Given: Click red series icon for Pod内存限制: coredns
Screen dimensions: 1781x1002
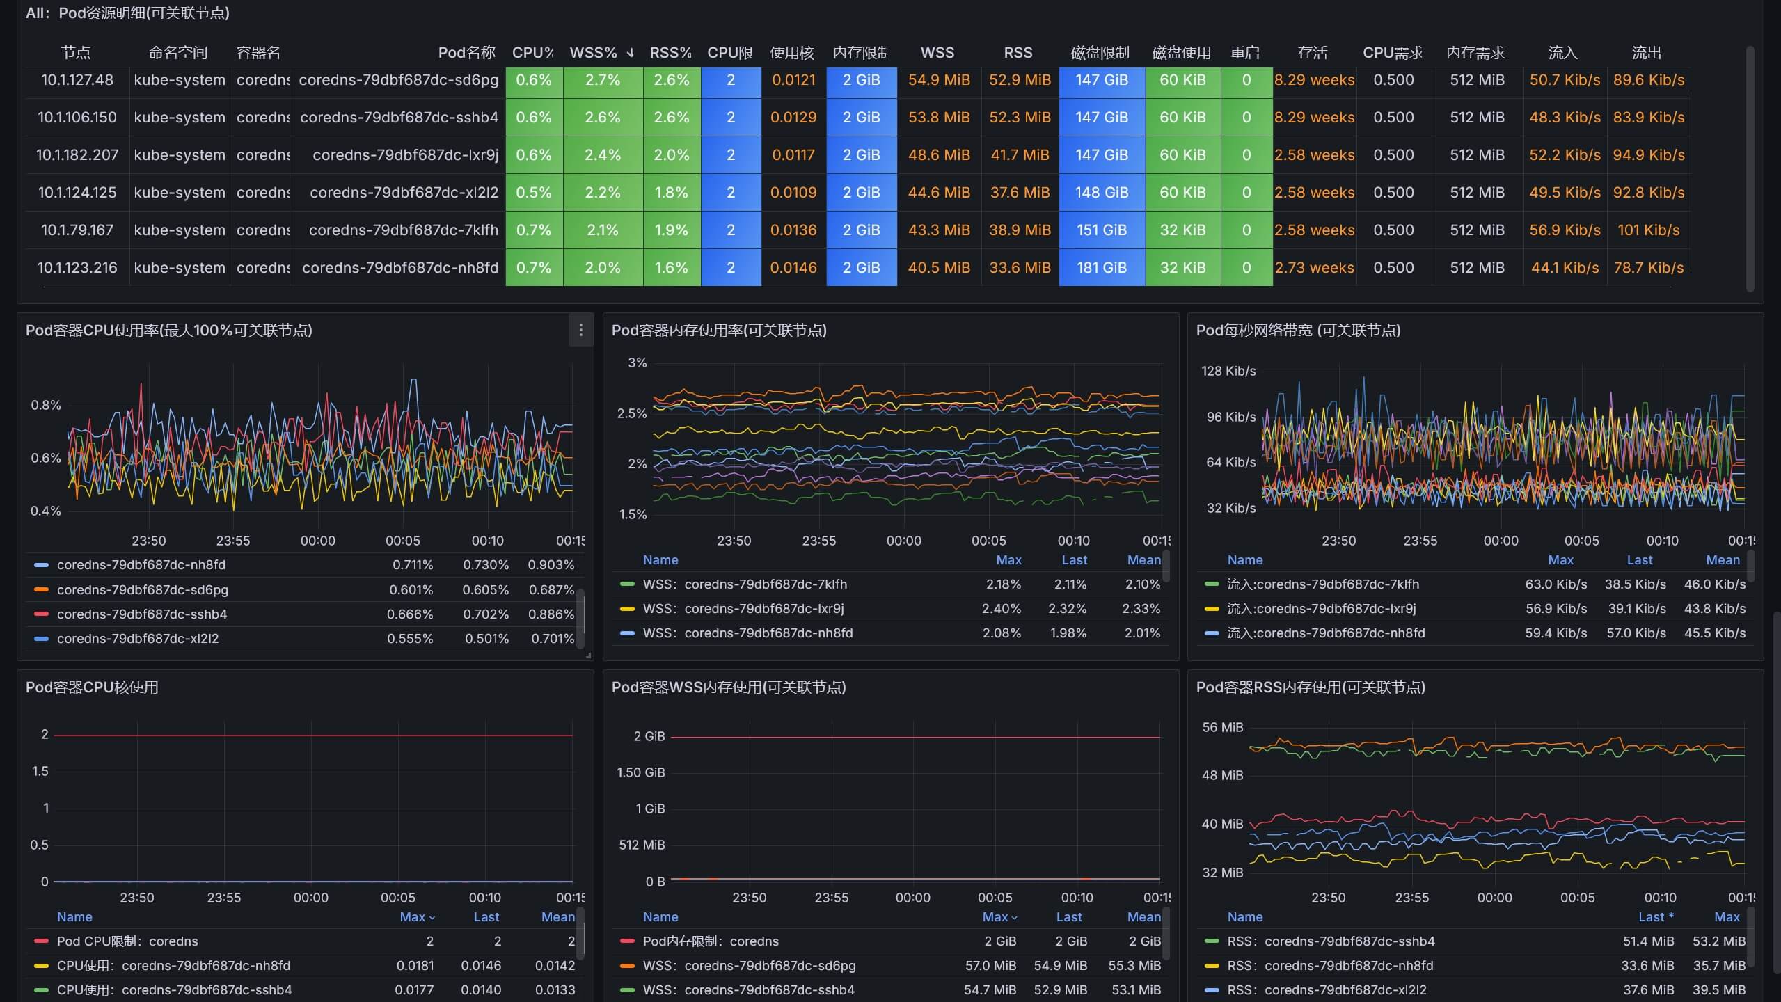Looking at the screenshot, I should click(x=627, y=941).
